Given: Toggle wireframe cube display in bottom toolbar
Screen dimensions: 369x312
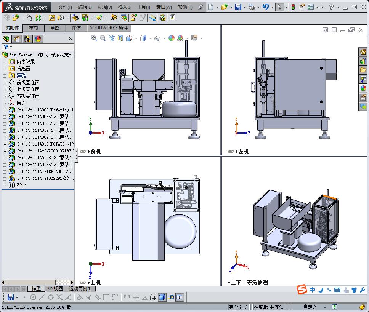Looking at the screenshot, I should click(153, 298).
